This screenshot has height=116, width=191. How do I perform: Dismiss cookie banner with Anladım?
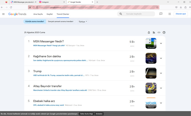point(99,114)
